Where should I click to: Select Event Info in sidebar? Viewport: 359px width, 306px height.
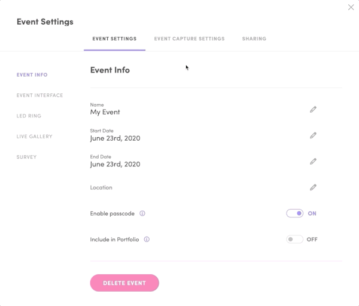coord(32,75)
